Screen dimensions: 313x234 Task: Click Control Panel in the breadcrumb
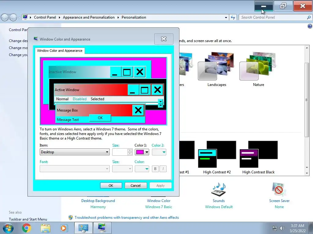[45, 17]
